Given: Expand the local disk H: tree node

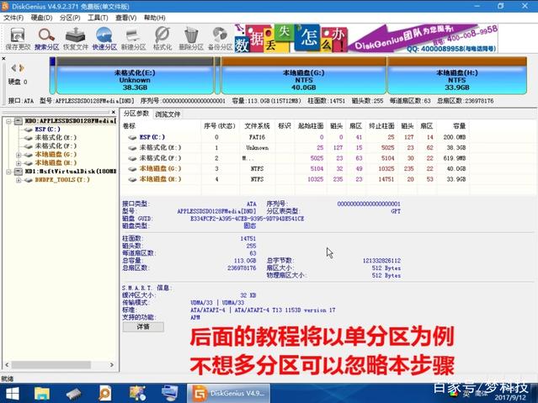Looking at the screenshot, I should pos(19,163).
